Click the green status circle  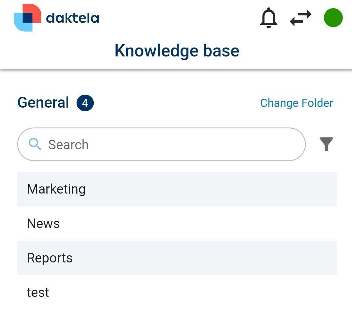pos(333,18)
